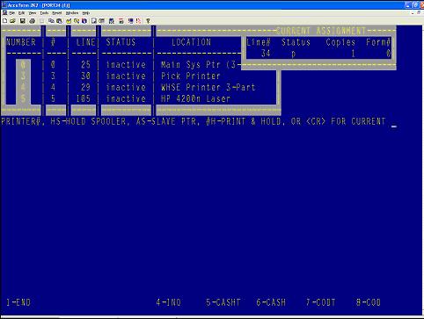Open the Tools menu
Screen dimensions: 424x319
click(x=44, y=13)
